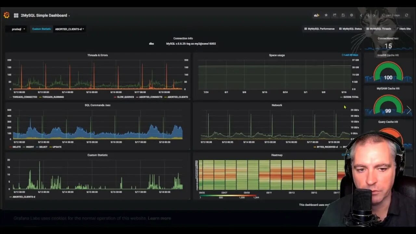Open the MyMySQL Threads dashboard link

(379, 29)
